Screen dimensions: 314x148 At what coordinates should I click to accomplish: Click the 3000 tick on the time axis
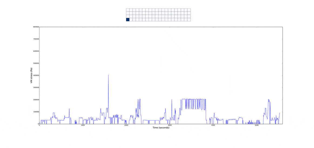(x=170, y=125)
